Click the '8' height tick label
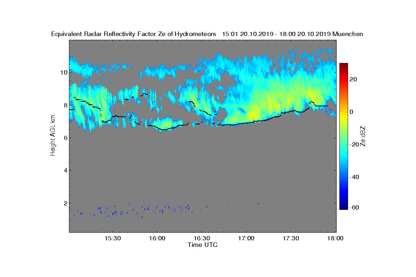416x277 pixels. pos(65,105)
